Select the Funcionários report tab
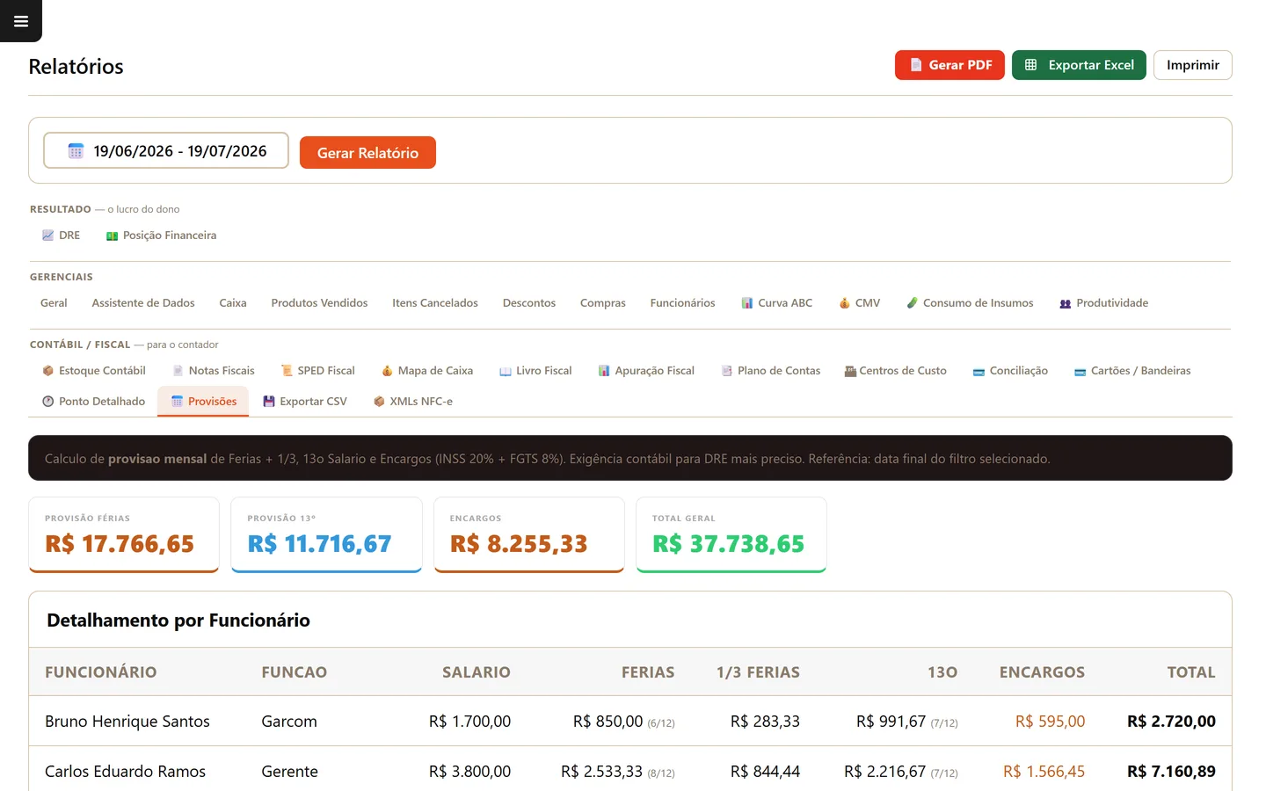The image size is (1266, 791). (682, 303)
